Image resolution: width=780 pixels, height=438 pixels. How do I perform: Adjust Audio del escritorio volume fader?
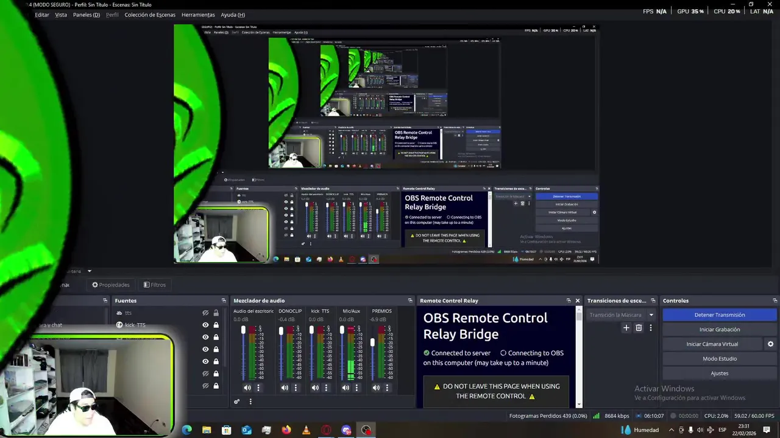[x=243, y=330]
